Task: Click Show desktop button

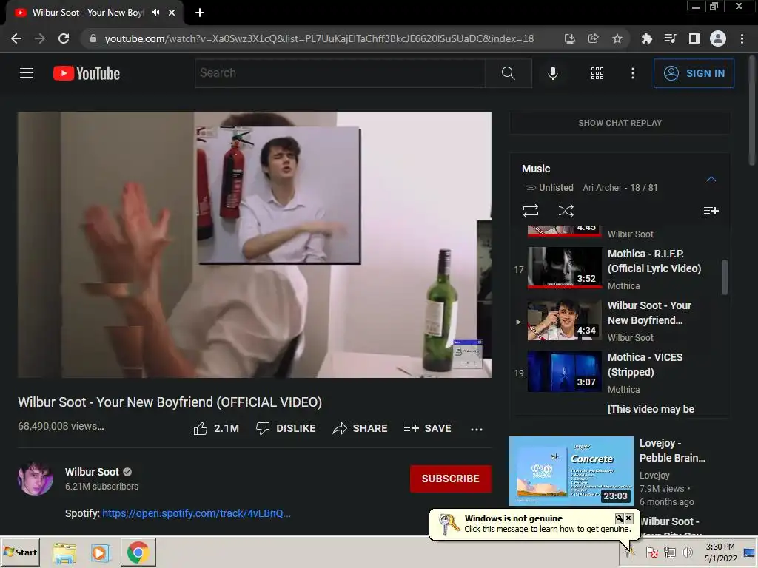Action: [750, 552]
